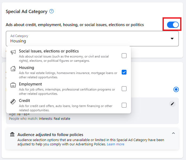Click the megaphone icon for Social Issues
186x160 pixels.
point(13,52)
